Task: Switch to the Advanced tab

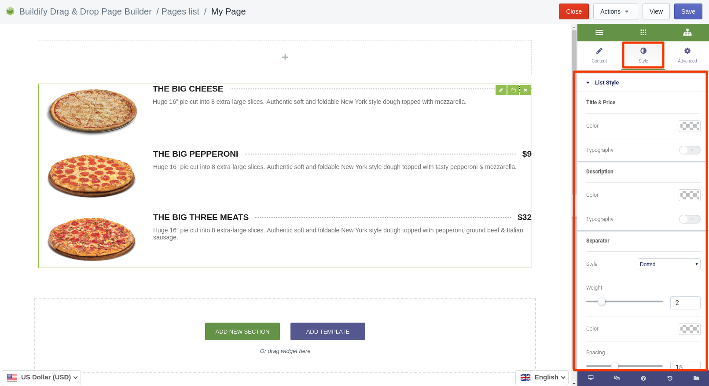Action: [687, 55]
